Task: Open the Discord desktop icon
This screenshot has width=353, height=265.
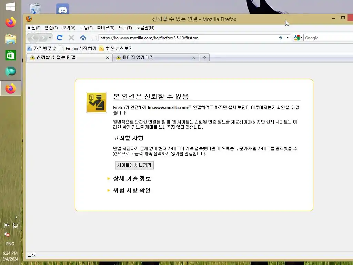Action: point(63,9)
